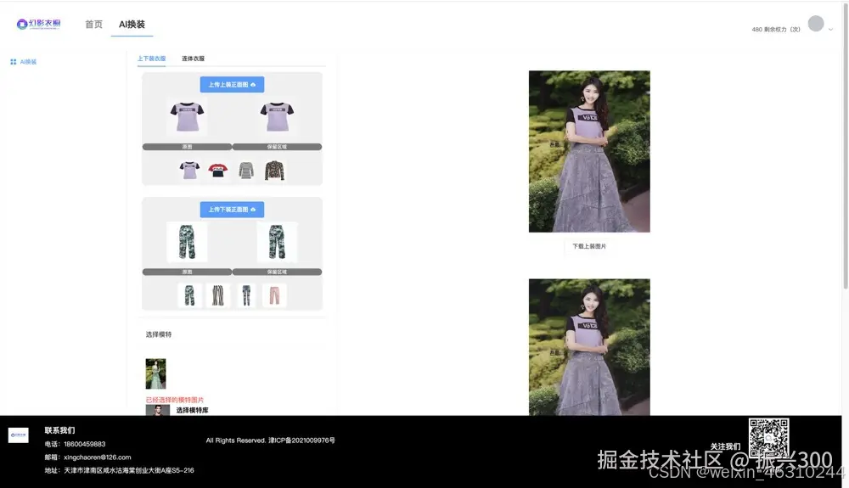Switch to the 连体衣服 tab
Image resolution: width=849 pixels, height=488 pixels.
pyautogui.click(x=194, y=59)
